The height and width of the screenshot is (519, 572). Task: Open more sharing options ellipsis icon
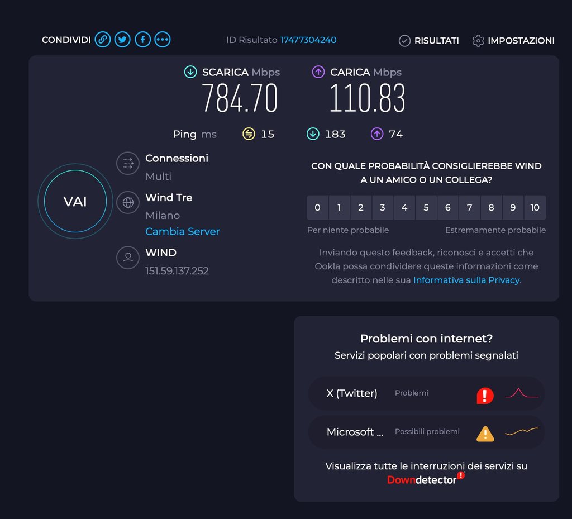click(163, 40)
